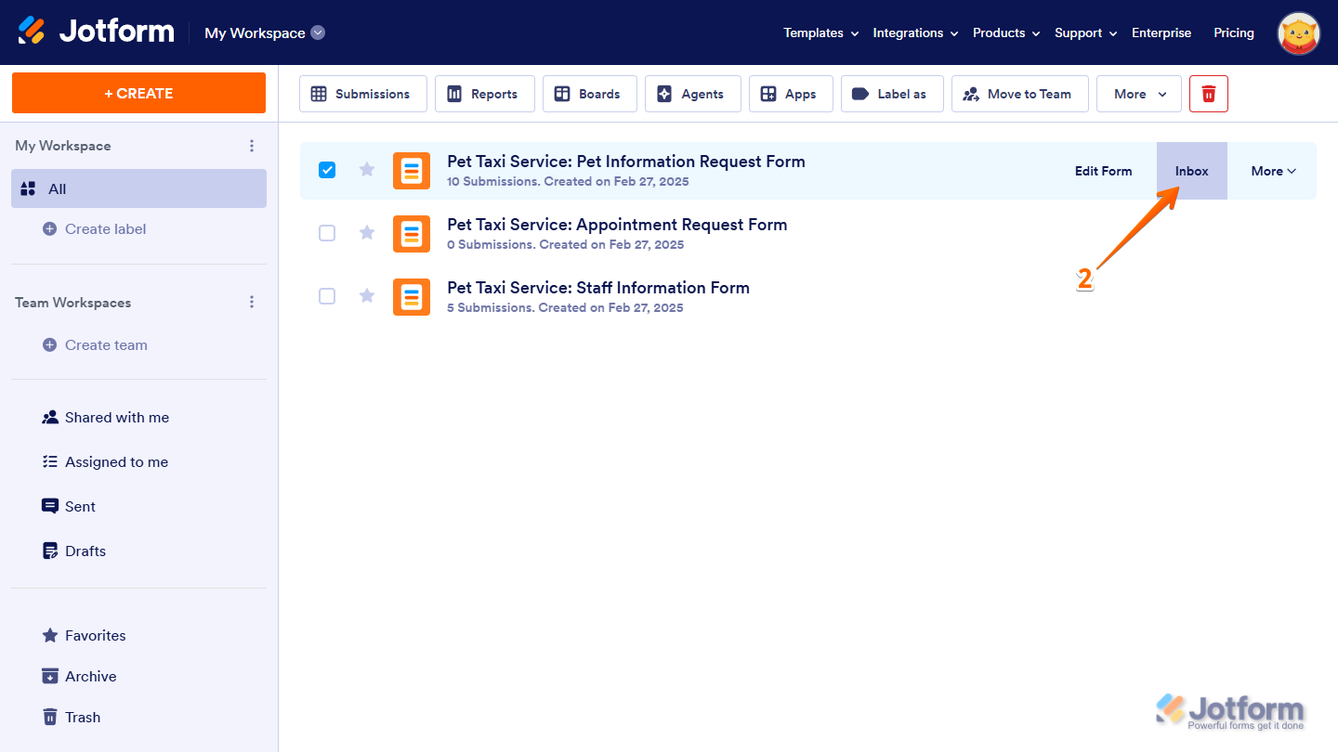Image resolution: width=1338 pixels, height=752 pixels.
Task: Select the Appointment Request Form checkbox
Action: [327, 233]
